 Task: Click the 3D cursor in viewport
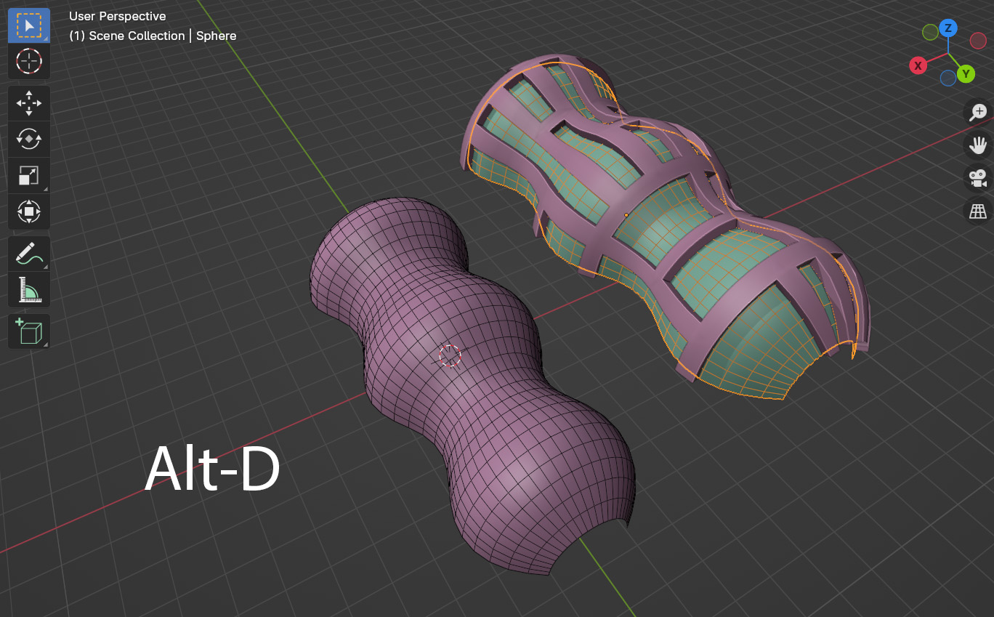(x=450, y=355)
